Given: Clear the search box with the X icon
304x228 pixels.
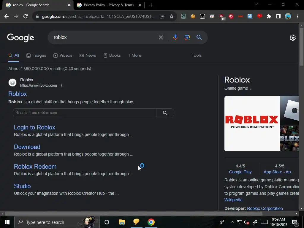Looking at the screenshot, I should pos(161,37).
